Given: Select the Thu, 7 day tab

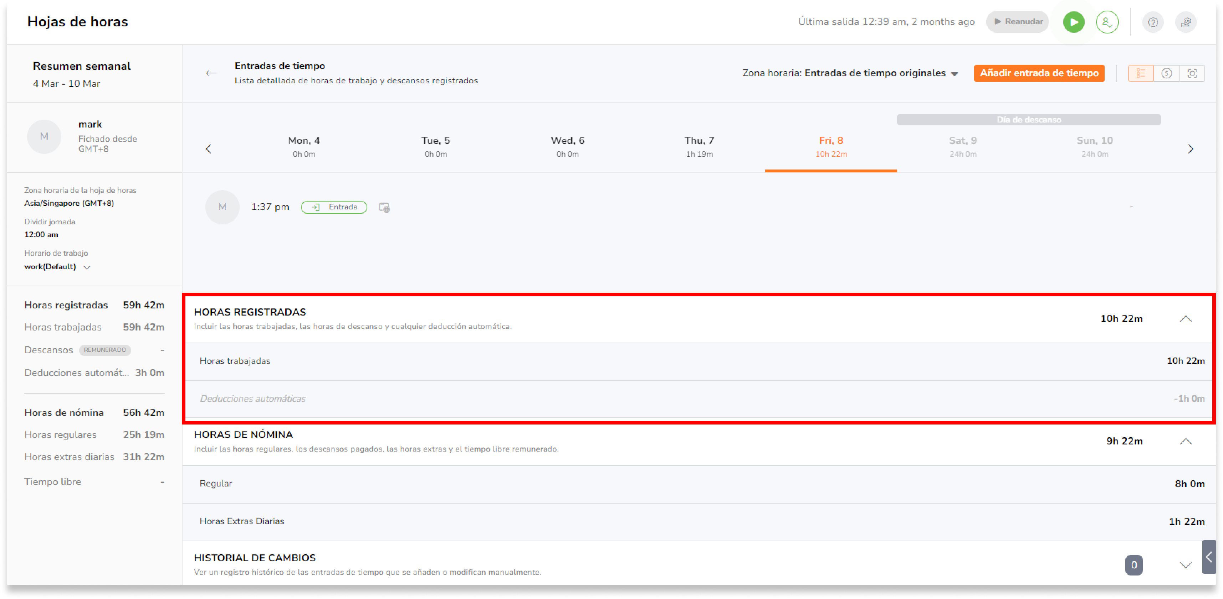Looking at the screenshot, I should pos(699,146).
